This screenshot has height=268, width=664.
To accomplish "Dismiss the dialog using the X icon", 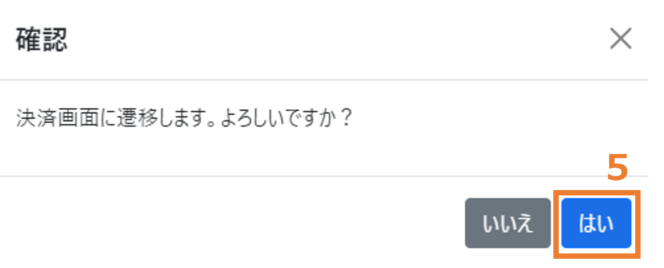I will tap(621, 38).
